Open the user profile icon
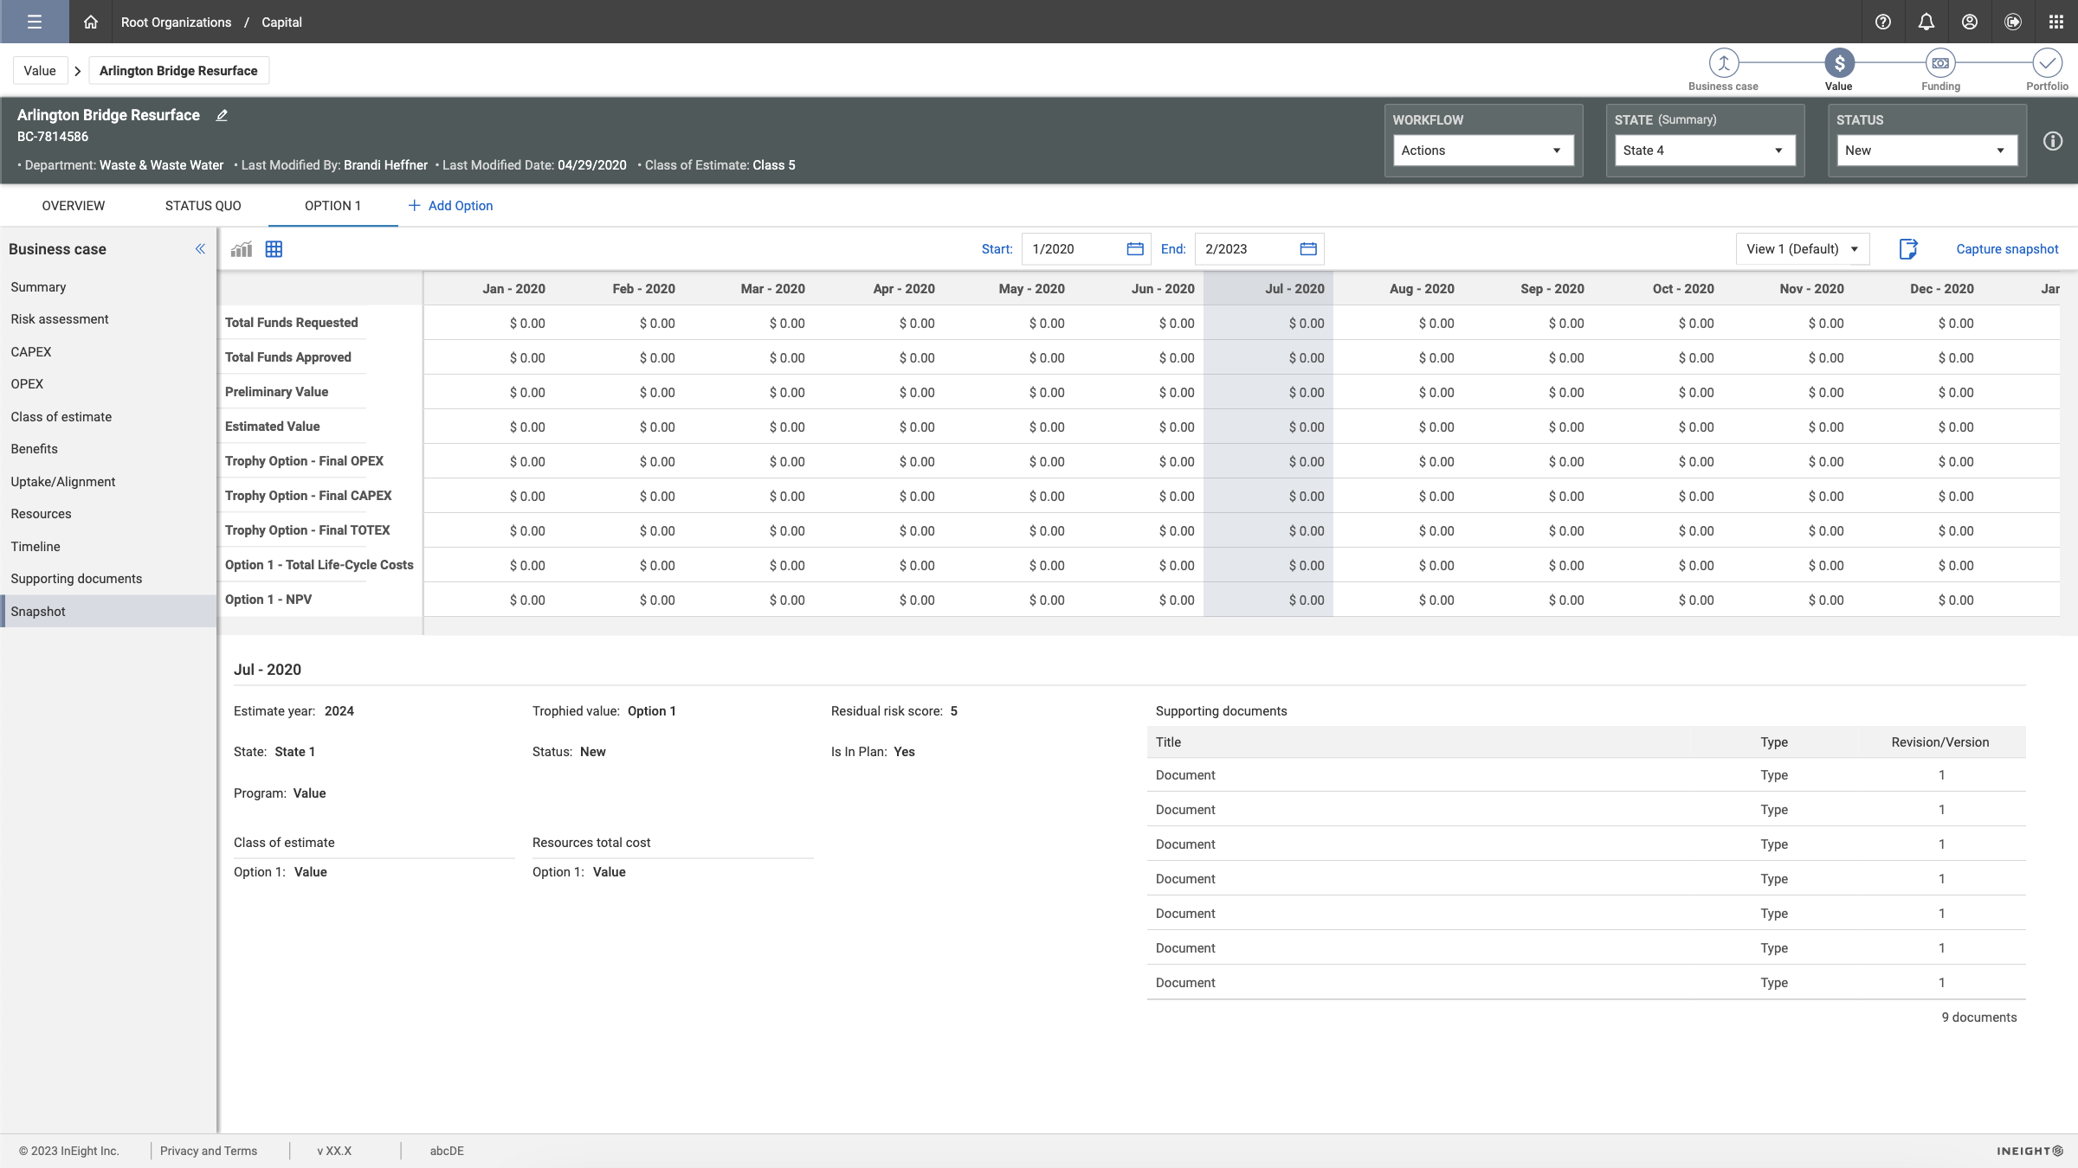The image size is (2078, 1168). click(1970, 22)
